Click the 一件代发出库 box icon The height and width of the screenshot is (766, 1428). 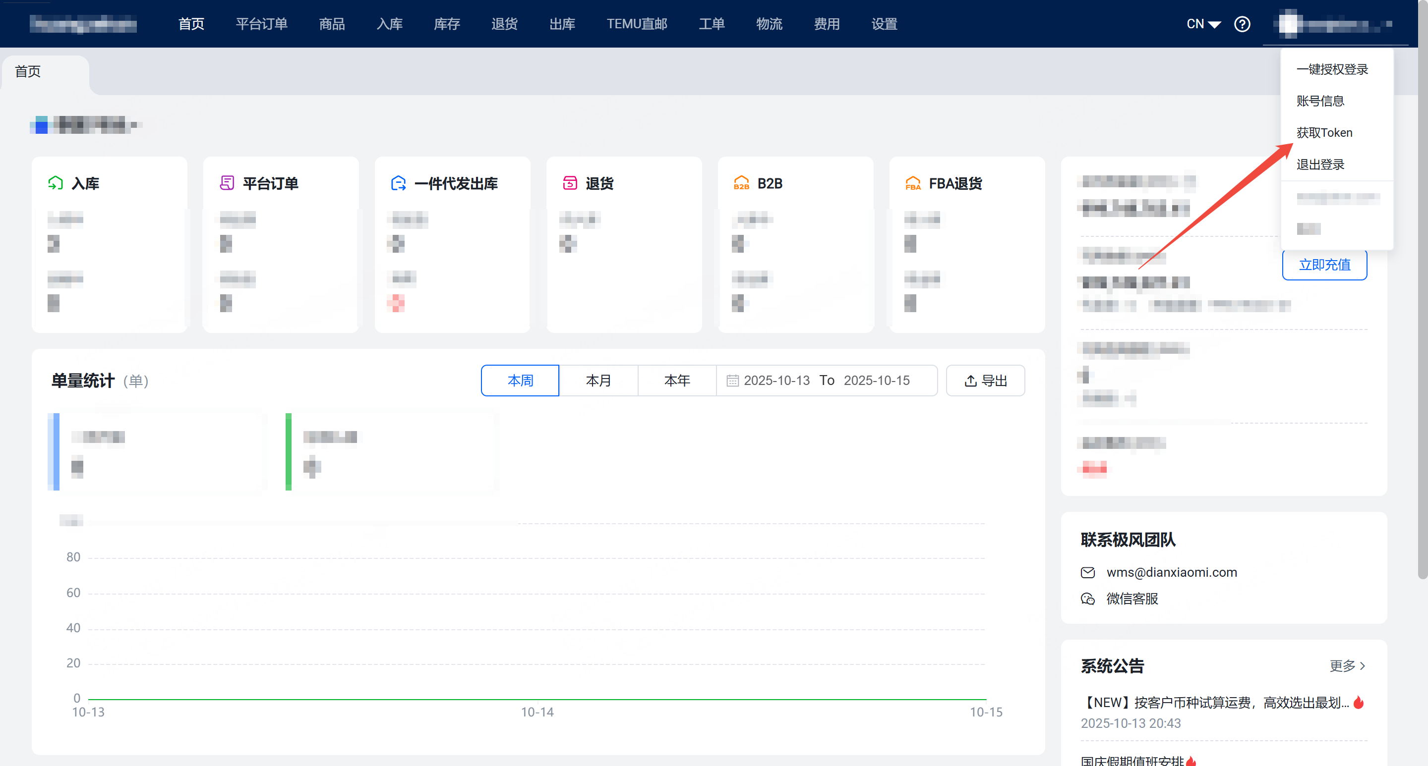tap(398, 183)
